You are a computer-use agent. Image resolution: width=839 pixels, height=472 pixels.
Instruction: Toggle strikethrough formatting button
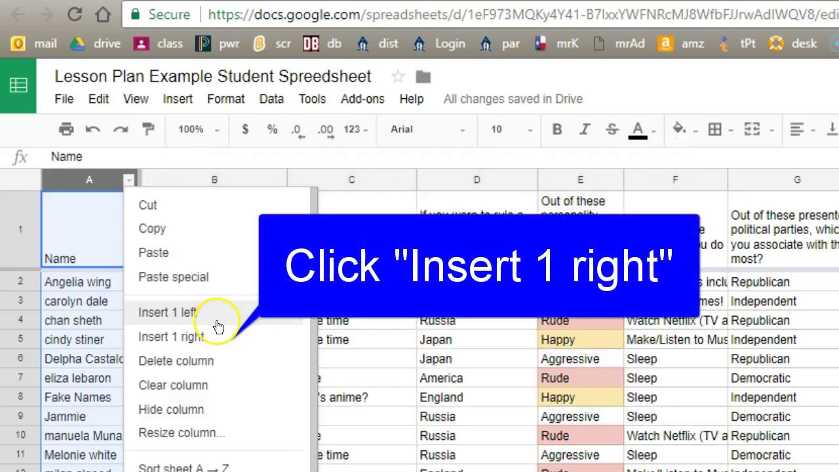[x=612, y=129]
